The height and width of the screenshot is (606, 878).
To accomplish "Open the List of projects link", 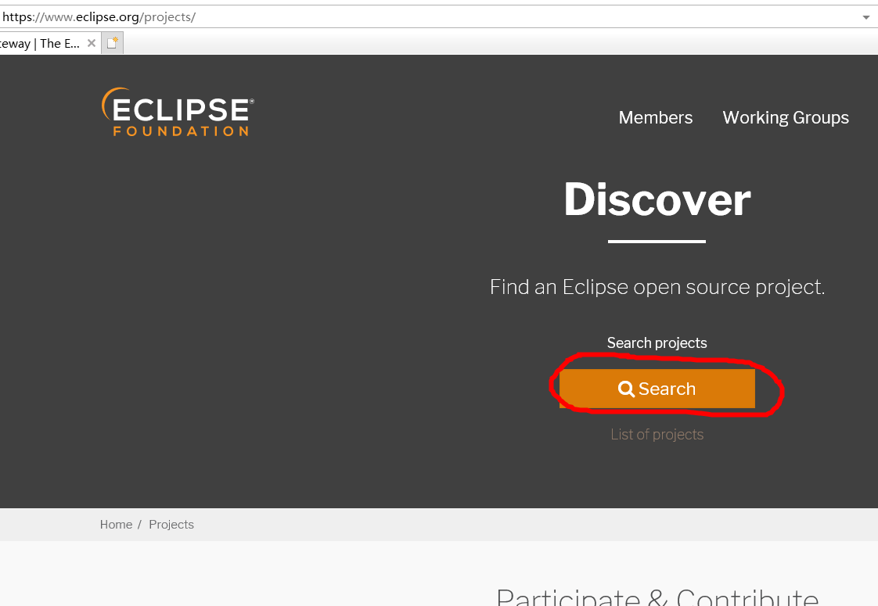I will pos(657,434).
